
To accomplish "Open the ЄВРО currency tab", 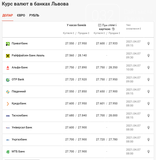I will [21, 15].
